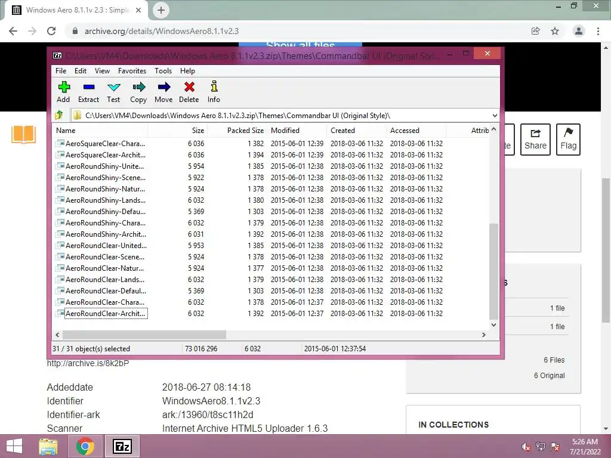Click the Flag button on archive.org
Image resolution: width=611 pixels, height=458 pixels.
(568, 140)
